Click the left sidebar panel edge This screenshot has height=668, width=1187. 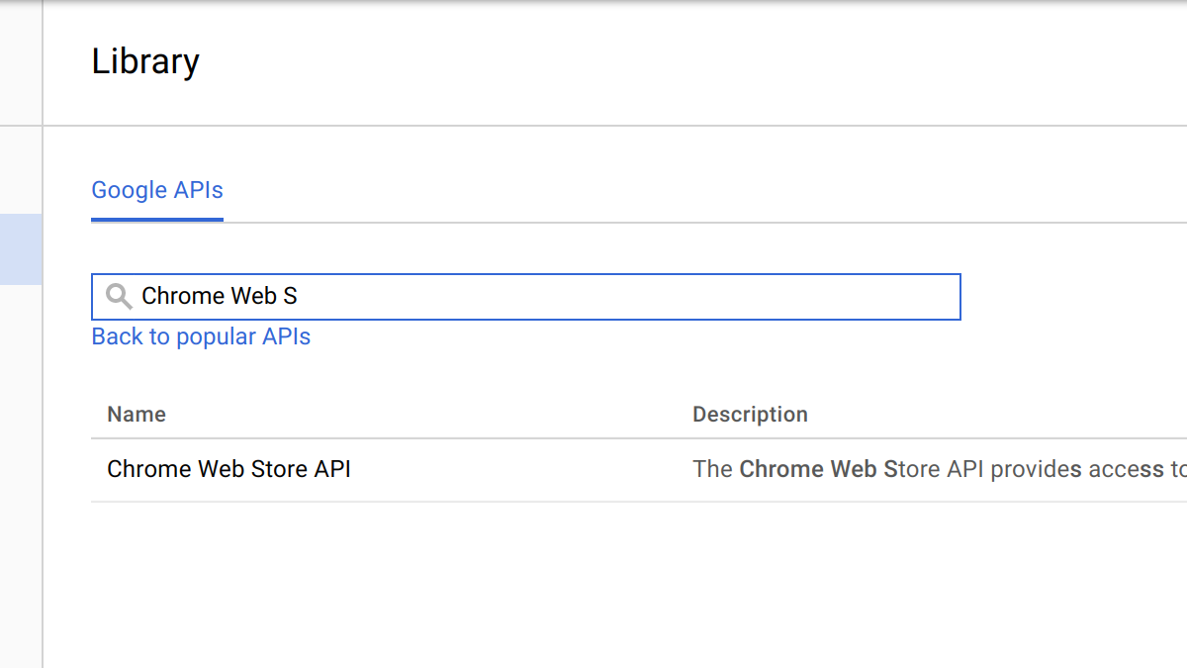coord(43,396)
